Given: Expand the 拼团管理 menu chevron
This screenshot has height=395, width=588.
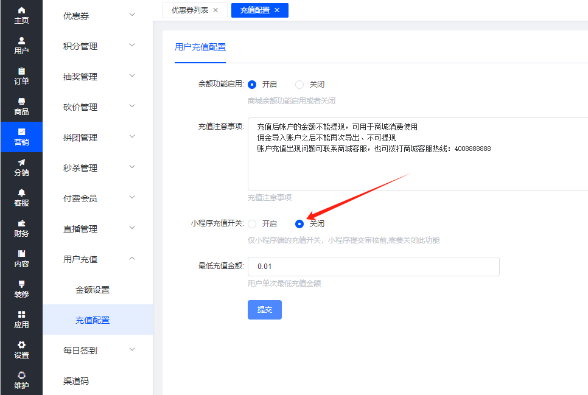Looking at the screenshot, I should pyautogui.click(x=132, y=136).
